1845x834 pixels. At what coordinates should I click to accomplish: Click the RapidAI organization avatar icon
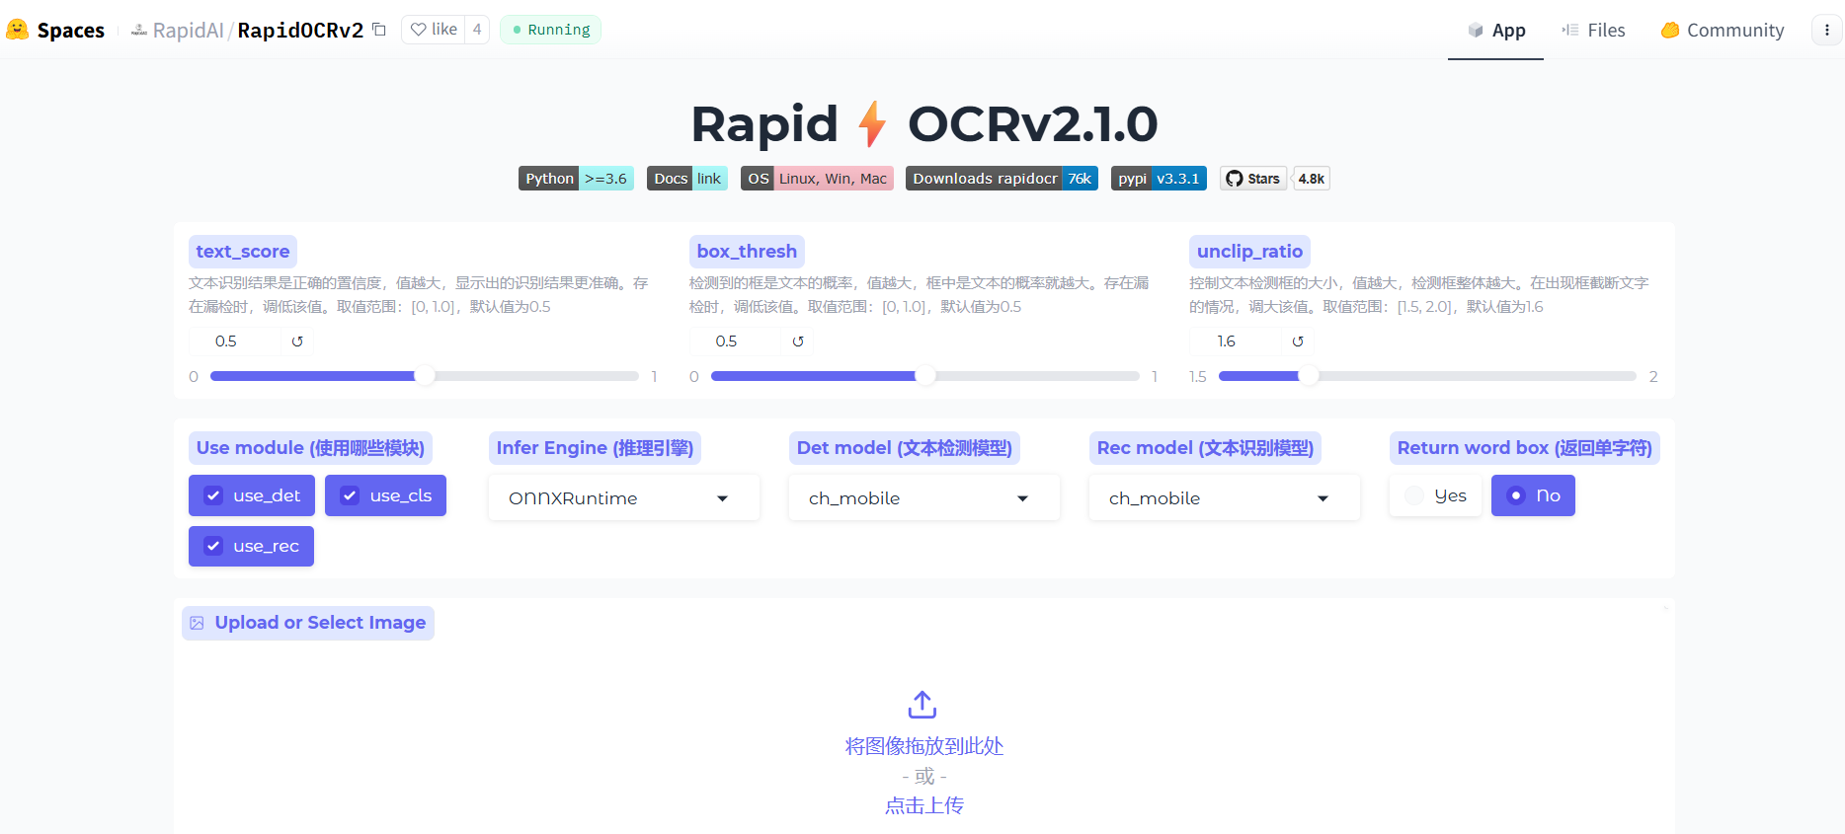[x=139, y=31]
